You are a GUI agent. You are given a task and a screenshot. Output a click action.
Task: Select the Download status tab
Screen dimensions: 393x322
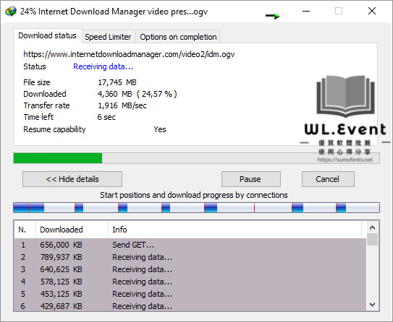pyautogui.click(x=47, y=36)
